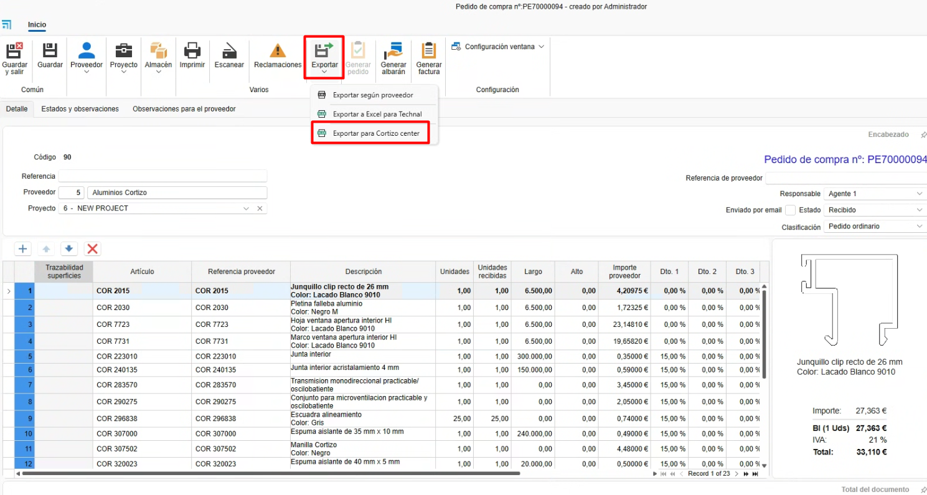Click the greyed Generar pedido icon
927x495 pixels.
point(358,50)
